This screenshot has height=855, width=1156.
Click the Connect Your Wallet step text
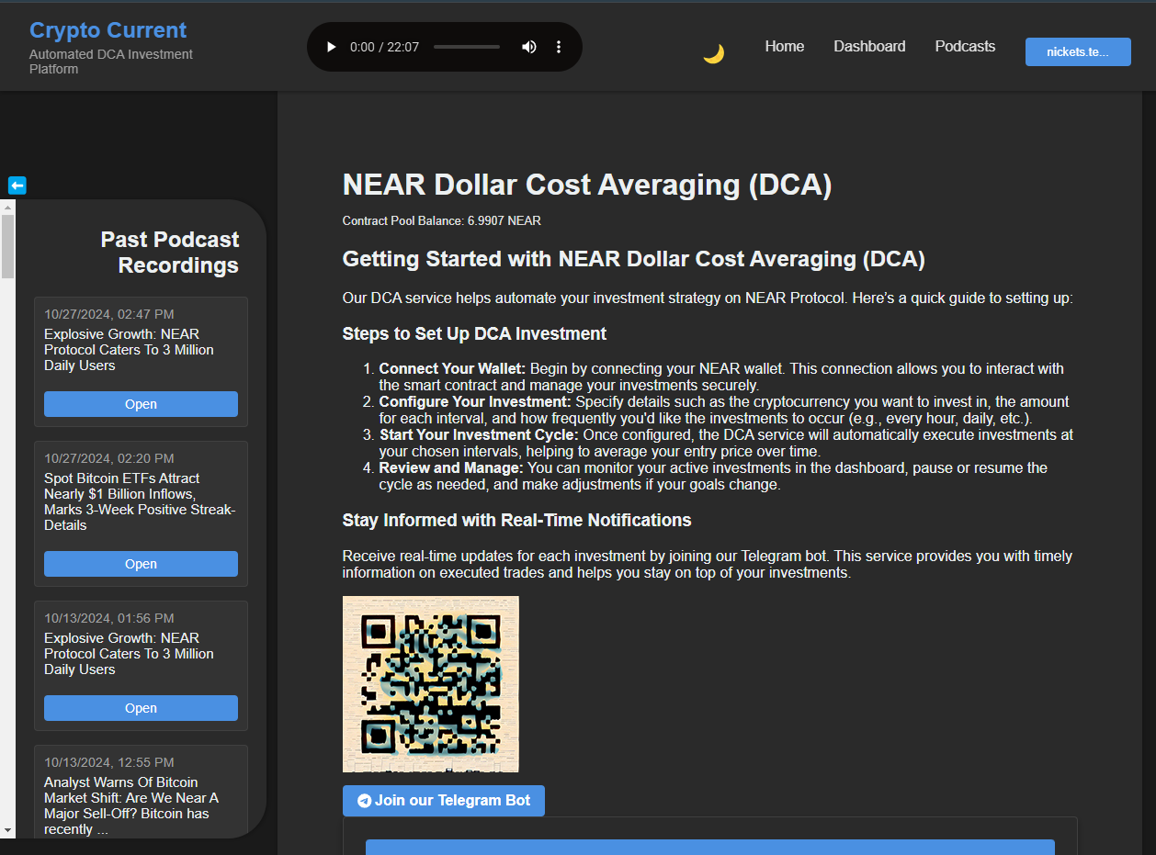721,377
